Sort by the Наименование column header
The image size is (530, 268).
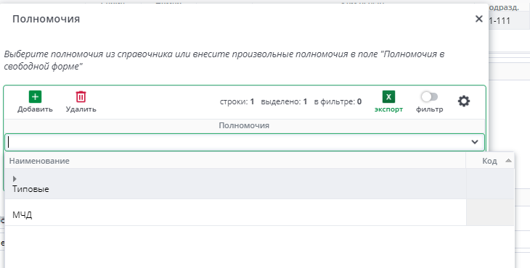click(x=39, y=161)
